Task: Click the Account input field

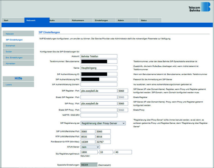Action: (x=99, y=56)
